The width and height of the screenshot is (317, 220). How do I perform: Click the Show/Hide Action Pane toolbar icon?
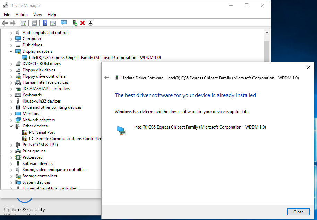coord(53,23)
